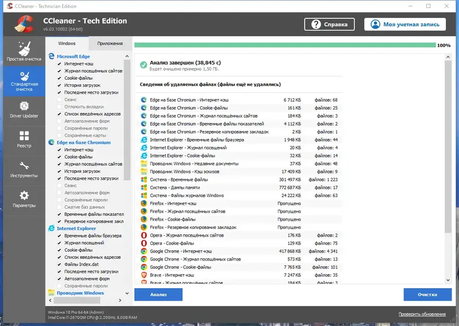Screen dimensions: 459x326
Task: Click the Microsoft Edge icon in the tree
Action: tap(52, 56)
